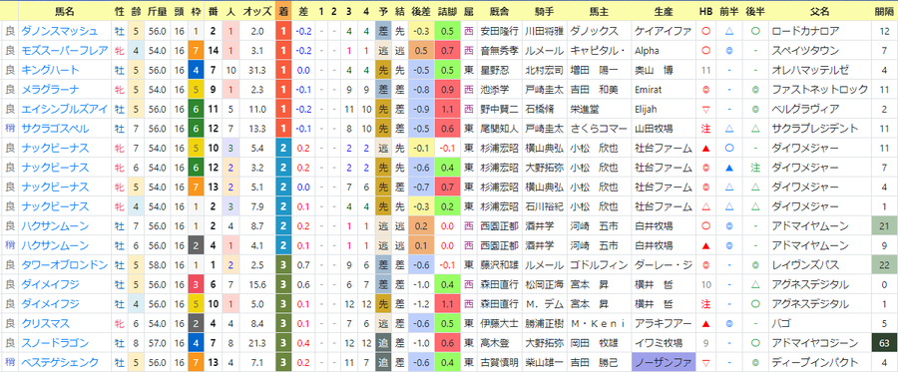The image size is (898, 372).
Task: Select the 後差 column header
Action: point(421,11)
